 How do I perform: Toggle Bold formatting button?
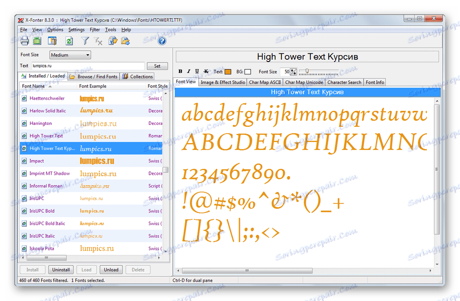pos(181,72)
